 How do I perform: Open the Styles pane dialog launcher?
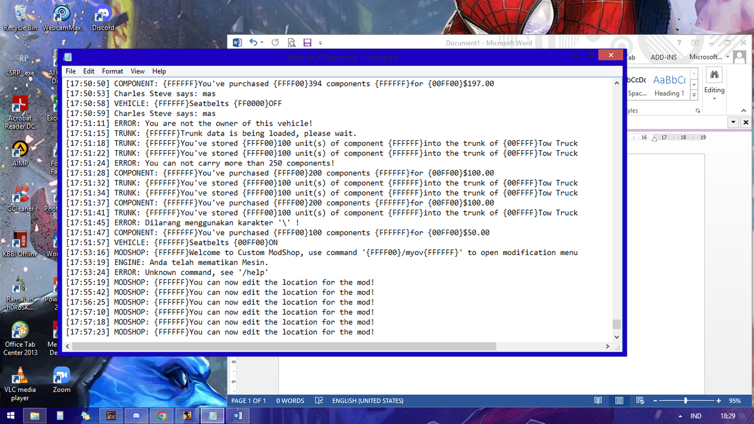[697, 111]
